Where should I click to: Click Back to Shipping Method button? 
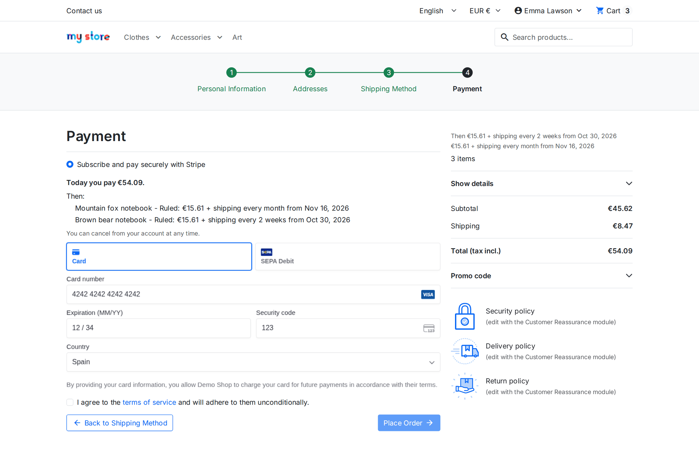click(x=120, y=423)
